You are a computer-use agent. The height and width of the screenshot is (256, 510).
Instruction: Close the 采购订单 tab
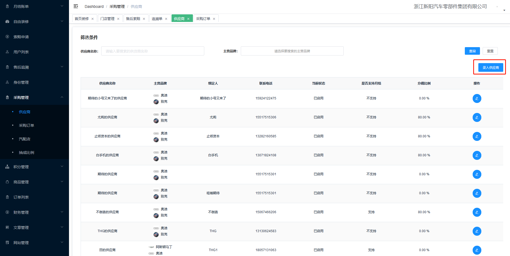pos(214,19)
